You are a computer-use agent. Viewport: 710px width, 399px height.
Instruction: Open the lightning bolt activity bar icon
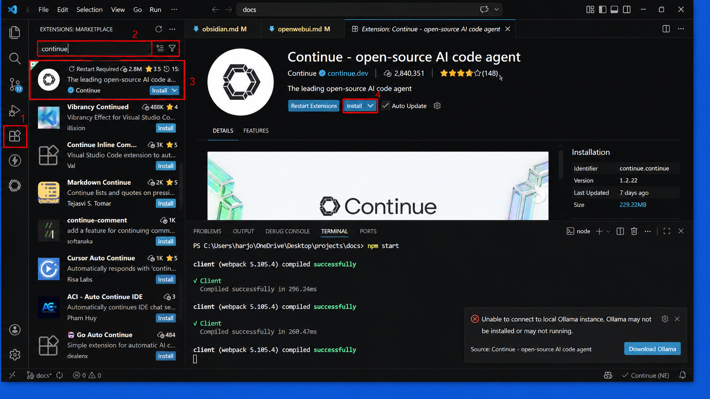click(x=15, y=160)
